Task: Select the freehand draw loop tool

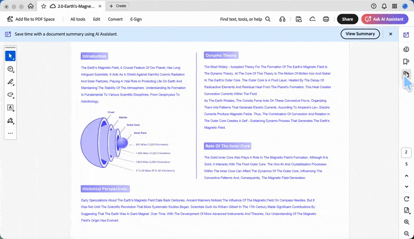Action: [10, 95]
